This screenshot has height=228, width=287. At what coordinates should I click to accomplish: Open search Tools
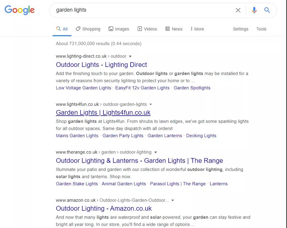(261, 29)
